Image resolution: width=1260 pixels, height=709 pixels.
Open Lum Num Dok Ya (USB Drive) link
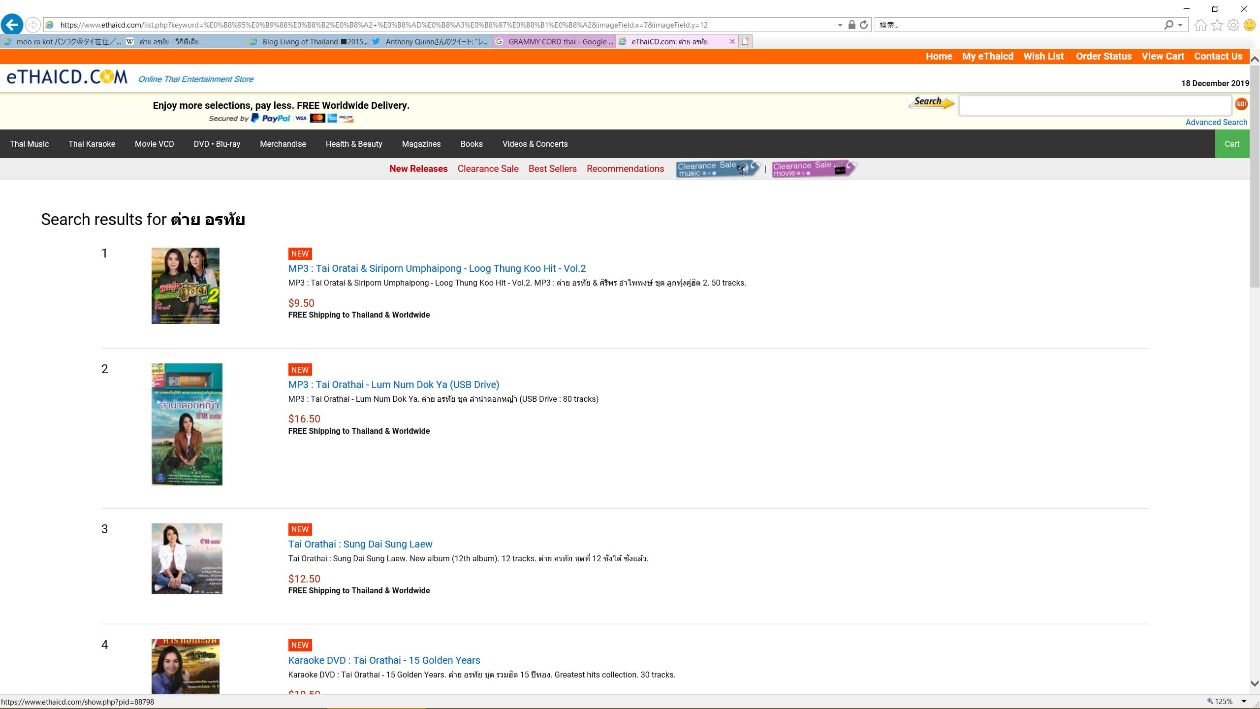[394, 385]
